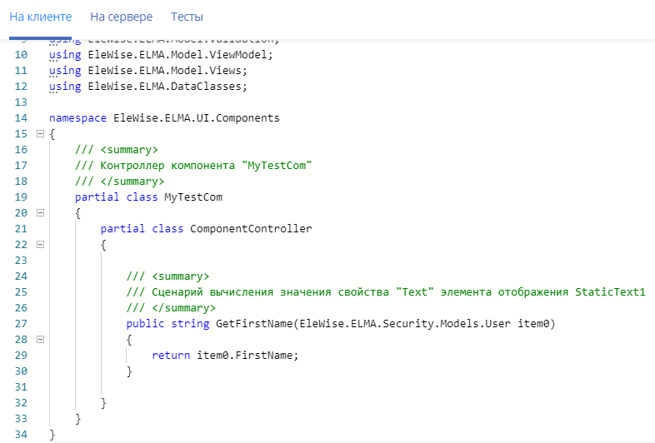Click MyTestCom class name on line 19
Screen dimensions: 655x443
coord(193,197)
